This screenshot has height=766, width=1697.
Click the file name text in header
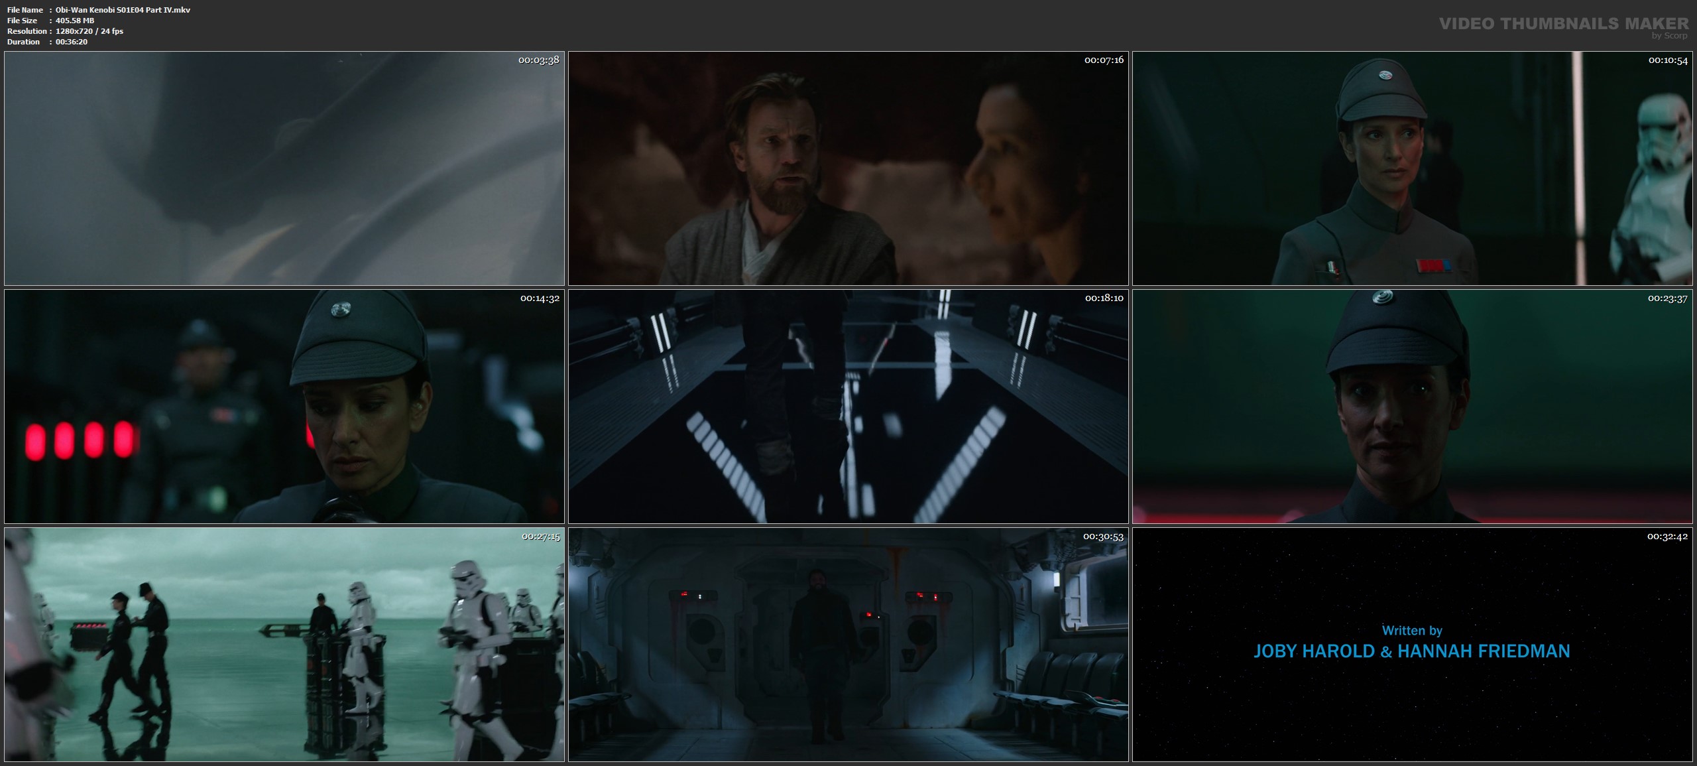point(123,10)
